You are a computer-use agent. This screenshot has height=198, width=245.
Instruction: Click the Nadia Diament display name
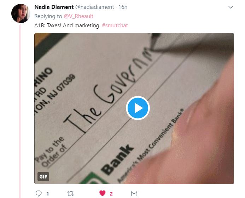[x=54, y=7]
